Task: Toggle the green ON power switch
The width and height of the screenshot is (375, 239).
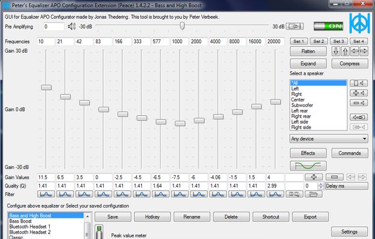Action: click(328, 26)
